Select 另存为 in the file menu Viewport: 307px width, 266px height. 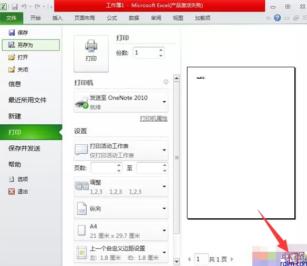click(30, 45)
